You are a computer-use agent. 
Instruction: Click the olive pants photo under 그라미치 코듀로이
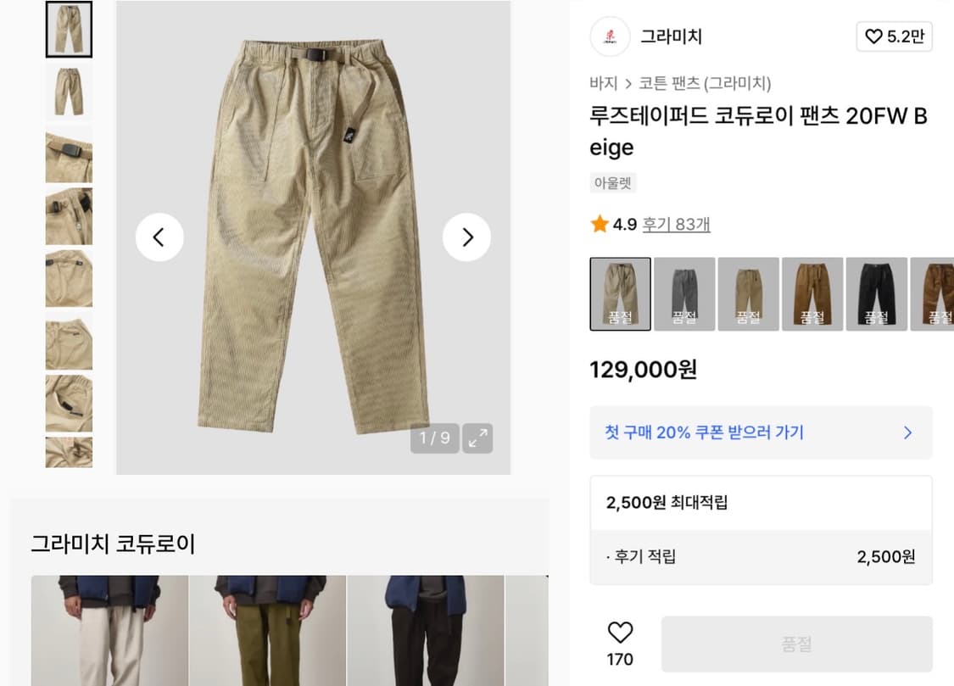pos(268,631)
